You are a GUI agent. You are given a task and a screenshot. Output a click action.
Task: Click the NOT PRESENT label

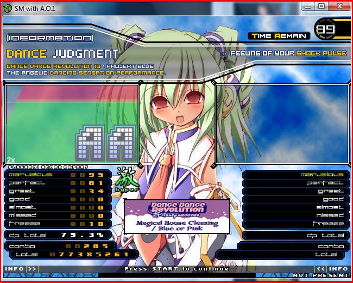[x=320, y=275]
